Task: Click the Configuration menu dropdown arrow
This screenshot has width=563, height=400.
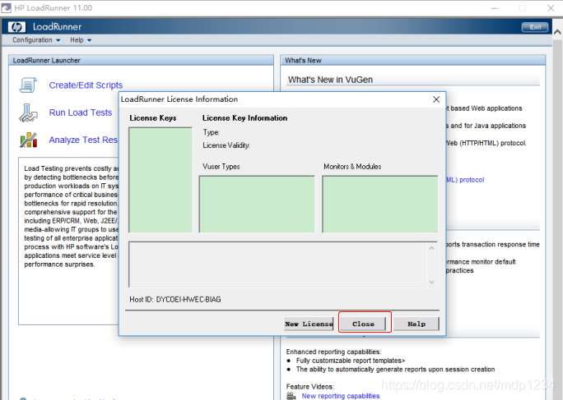Action: pos(58,40)
